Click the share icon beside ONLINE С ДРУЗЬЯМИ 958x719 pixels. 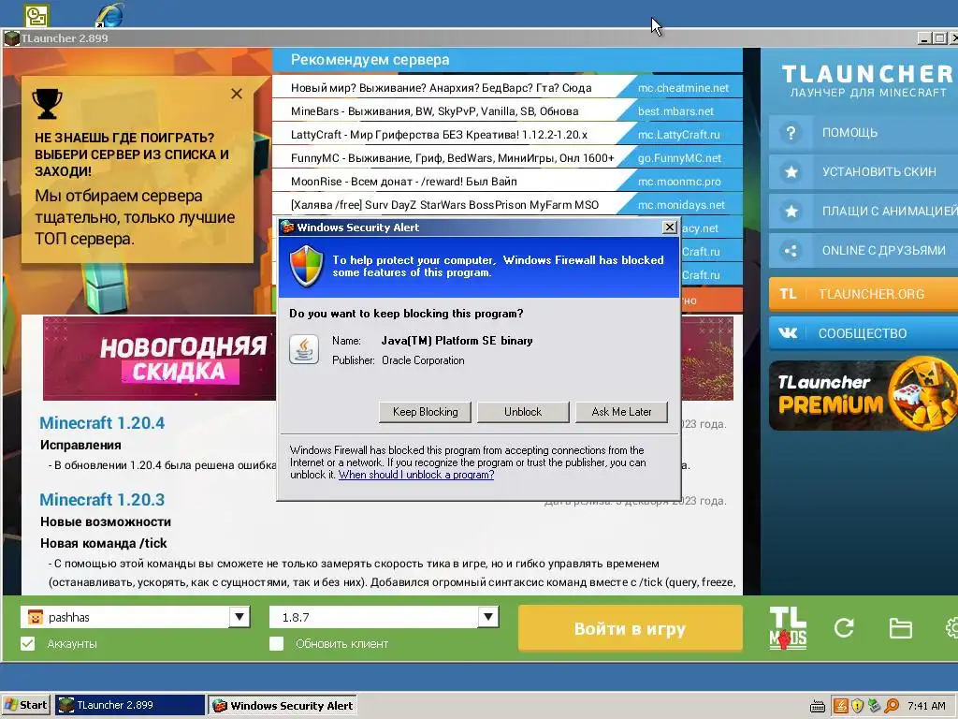pyautogui.click(x=791, y=251)
